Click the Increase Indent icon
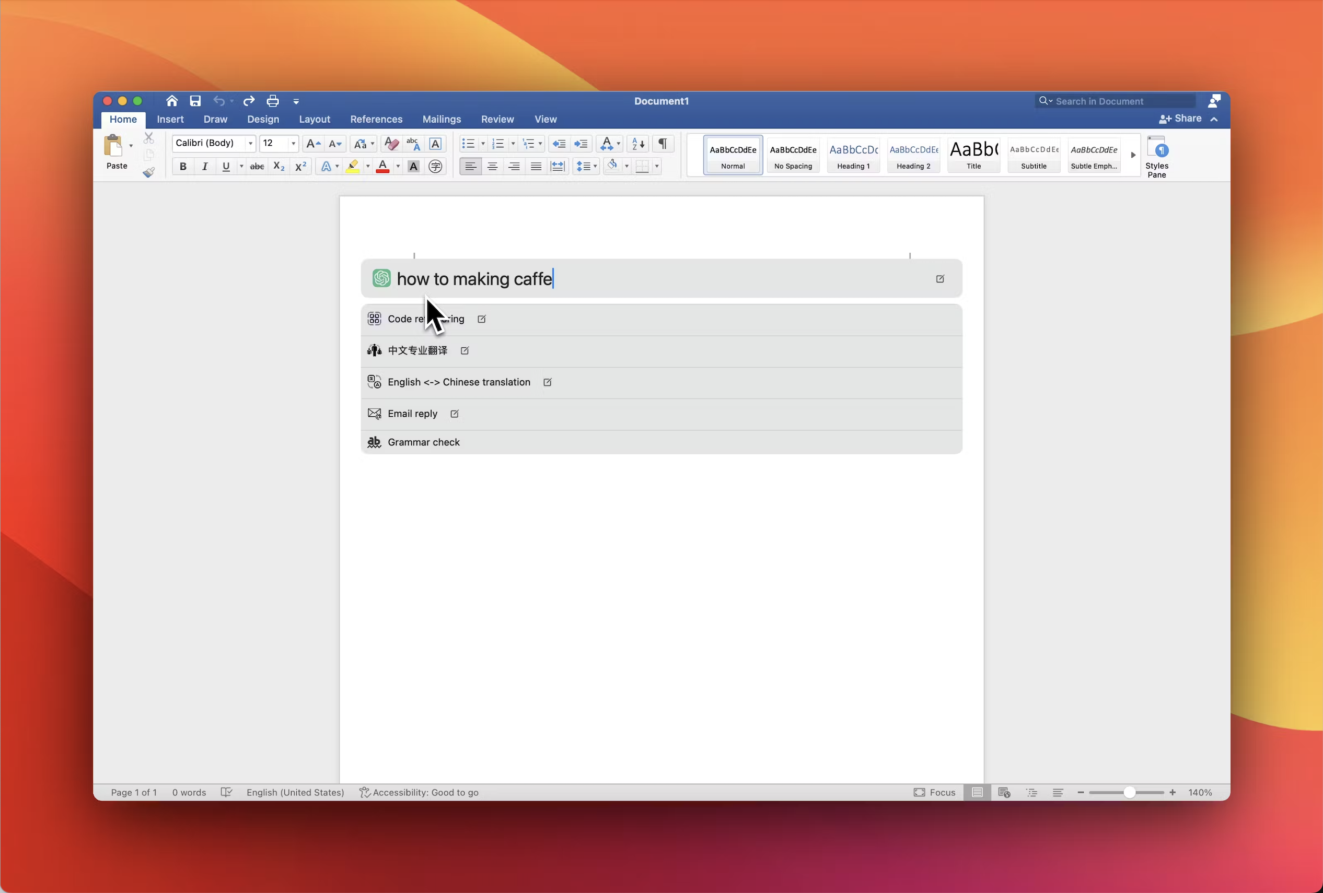Screen dimensions: 1323x893 [x=581, y=144]
